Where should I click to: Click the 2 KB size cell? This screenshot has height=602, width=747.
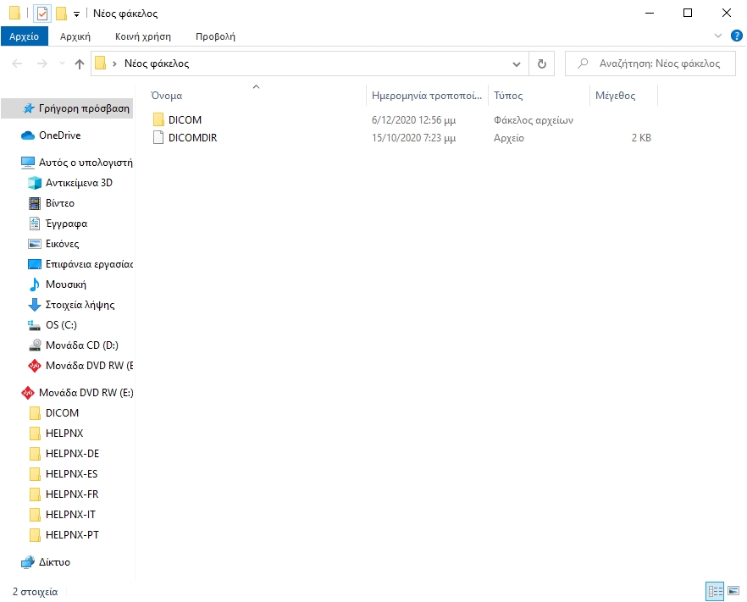click(x=641, y=138)
